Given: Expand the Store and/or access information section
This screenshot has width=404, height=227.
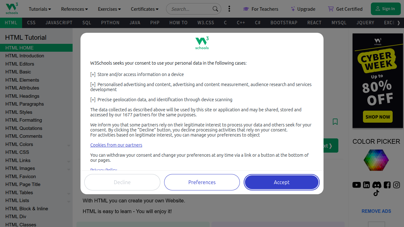Looking at the screenshot, I should (93, 74).
